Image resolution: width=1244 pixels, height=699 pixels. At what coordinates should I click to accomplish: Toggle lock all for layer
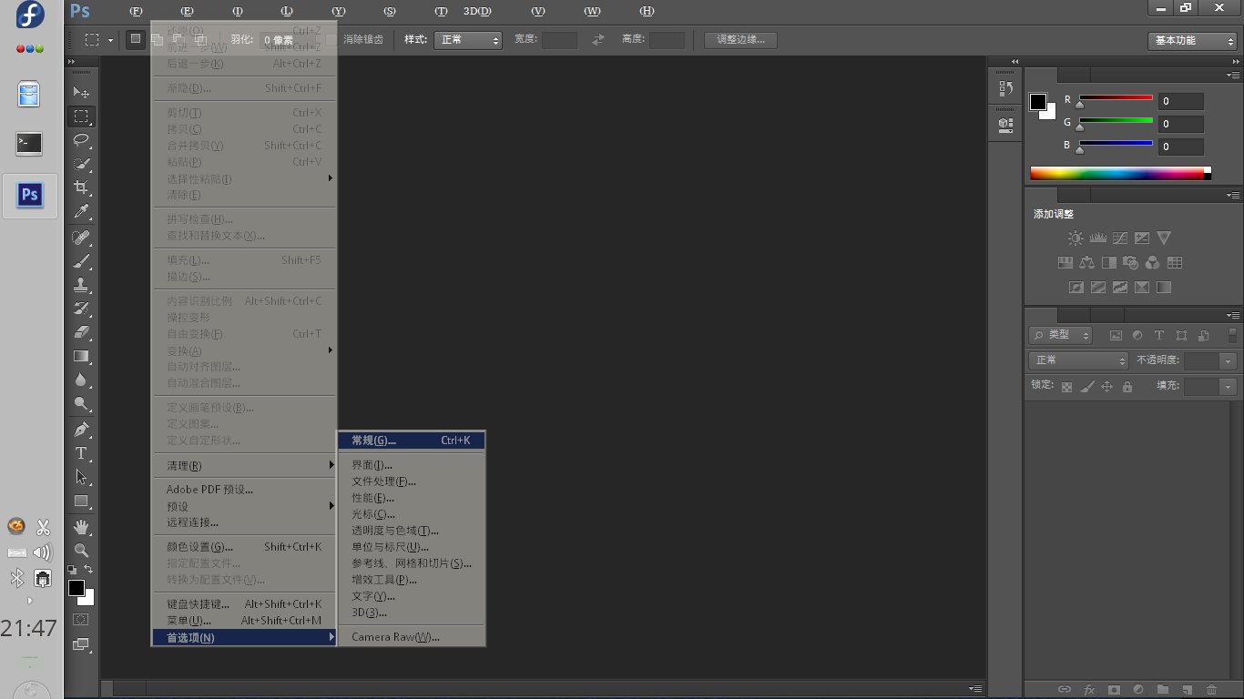point(1127,387)
